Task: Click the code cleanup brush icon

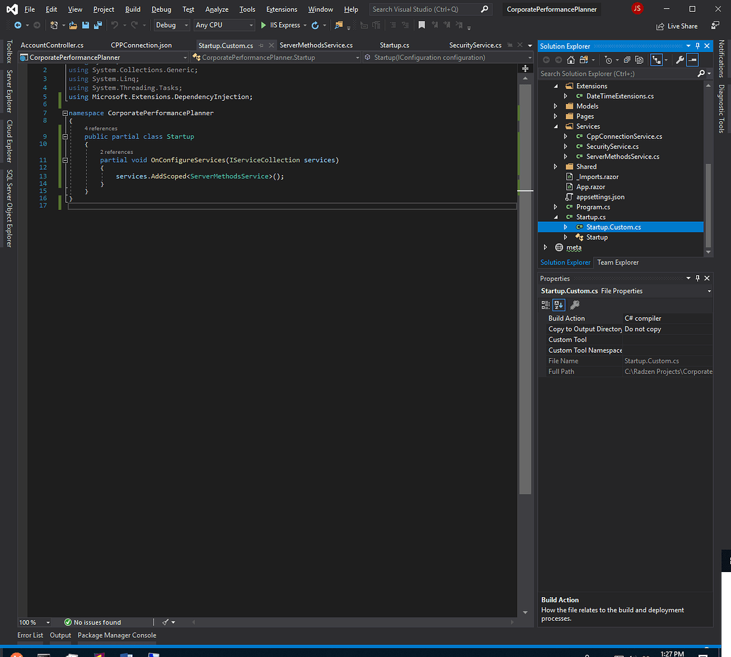Action: (x=165, y=622)
